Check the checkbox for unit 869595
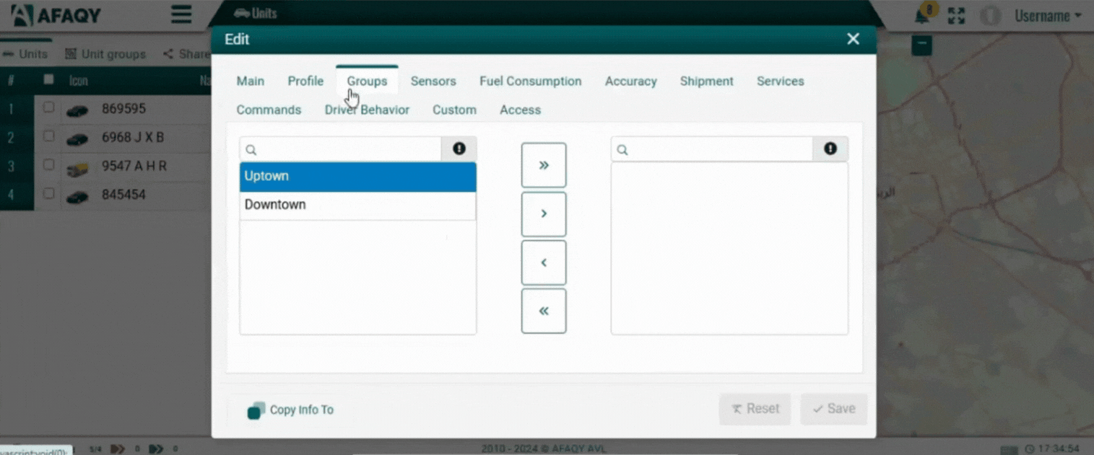This screenshot has height=455, width=1094. point(48,107)
